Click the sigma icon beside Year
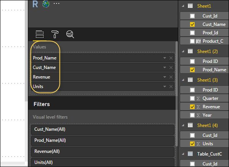Viewport: 229px width, 167px height. click(198, 116)
